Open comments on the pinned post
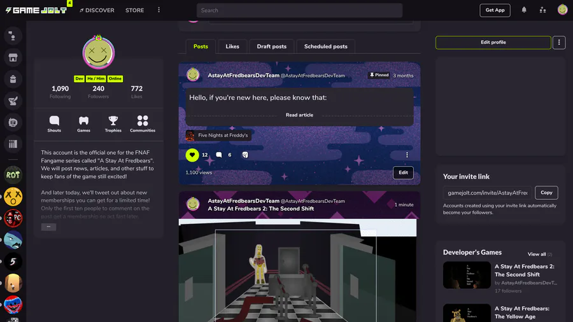 (x=219, y=155)
